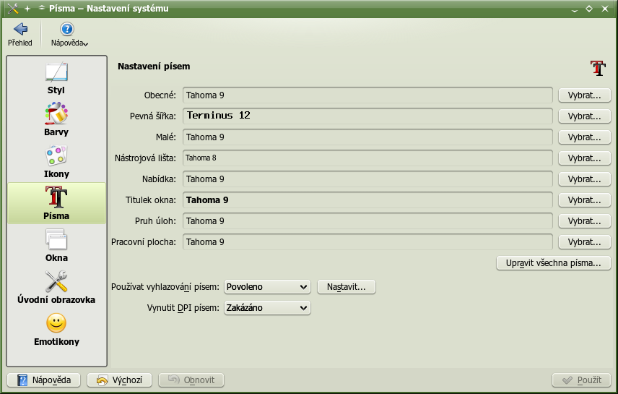
Task: Open anti-aliasing Nastavit button
Action: [x=347, y=287]
